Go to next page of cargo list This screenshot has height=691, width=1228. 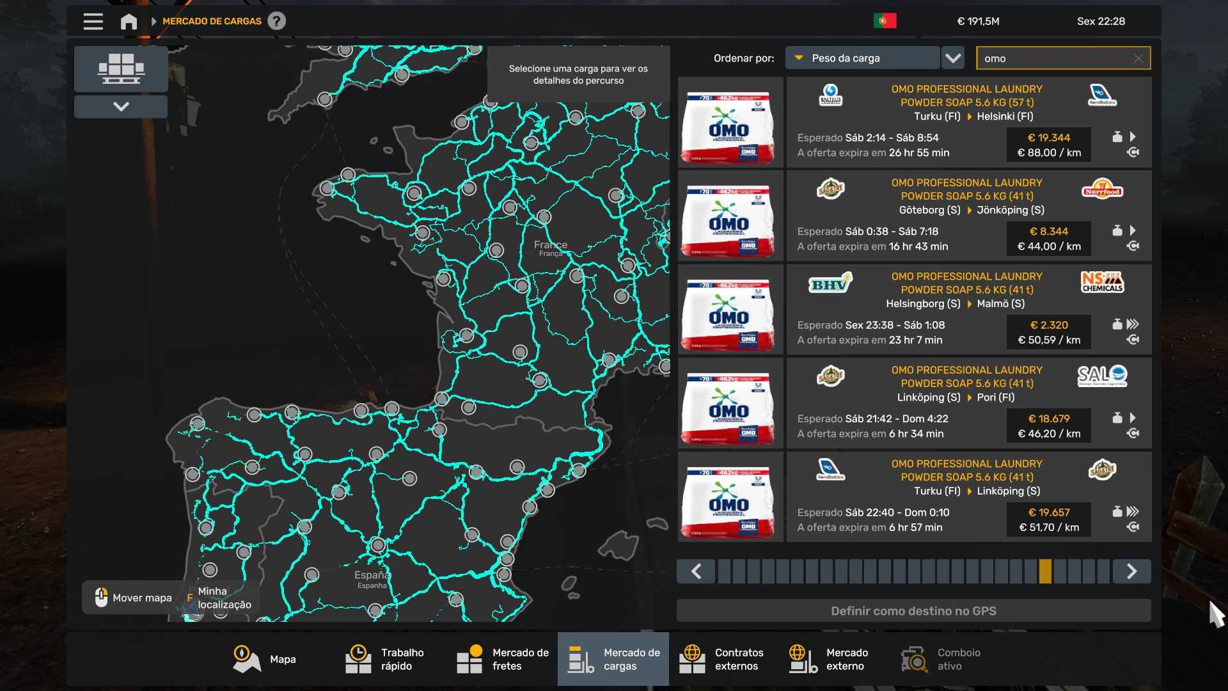point(1131,571)
